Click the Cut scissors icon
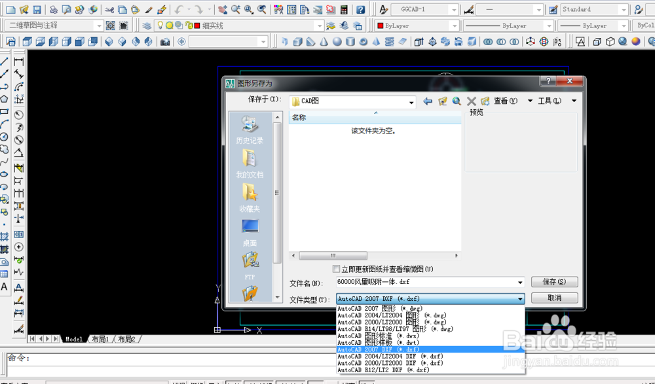 pos(109,9)
